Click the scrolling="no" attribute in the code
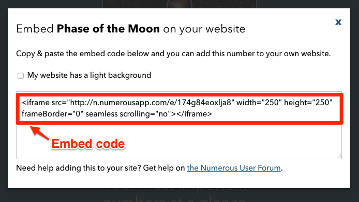Screen dimensions: 359x202 coord(147,113)
